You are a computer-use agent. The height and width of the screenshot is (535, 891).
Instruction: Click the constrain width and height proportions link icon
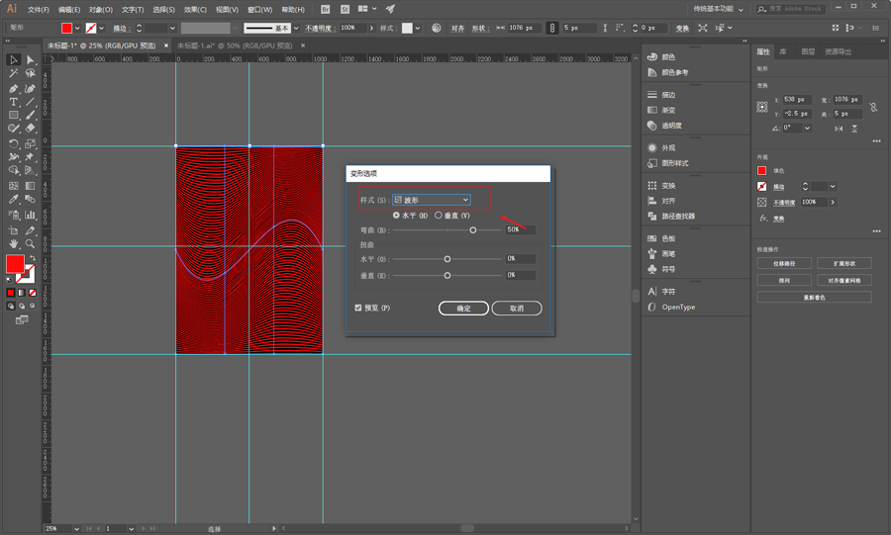873,107
